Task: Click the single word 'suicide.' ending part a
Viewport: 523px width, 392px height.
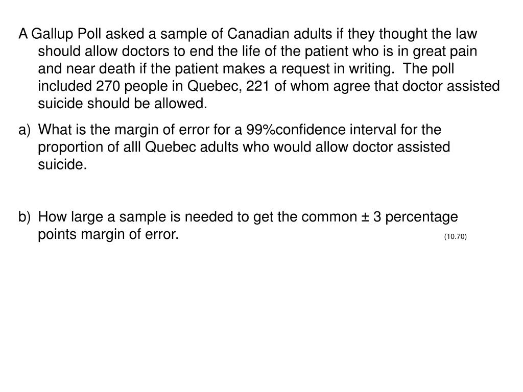Action: pyautogui.click(x=62, y=165)
